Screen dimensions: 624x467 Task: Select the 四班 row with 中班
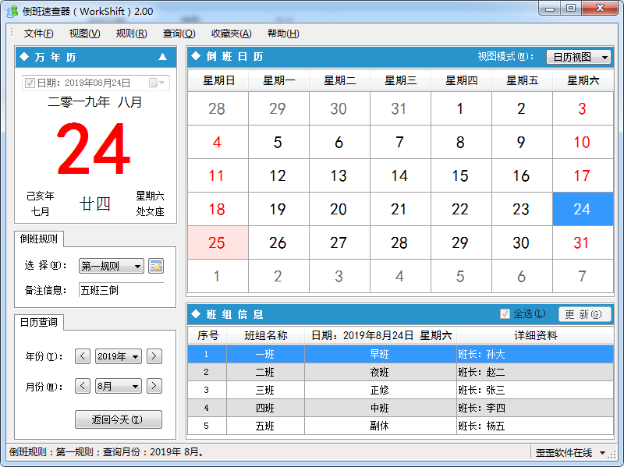[x=400, y=408]
